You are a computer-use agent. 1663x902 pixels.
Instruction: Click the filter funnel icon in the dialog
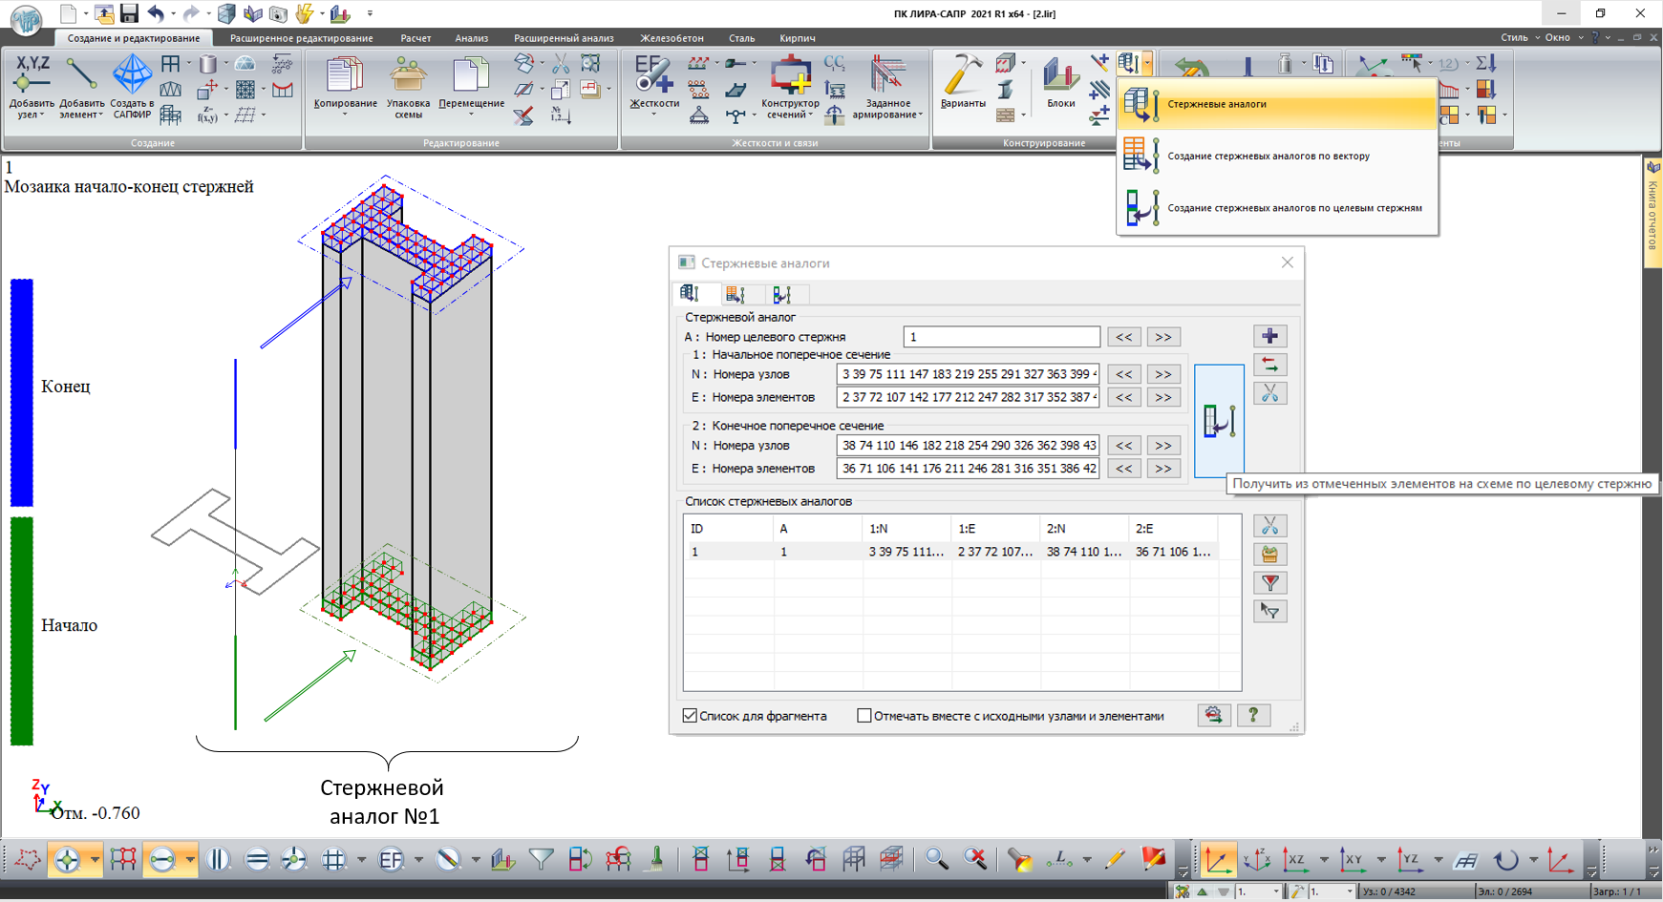click(1269, 583)
